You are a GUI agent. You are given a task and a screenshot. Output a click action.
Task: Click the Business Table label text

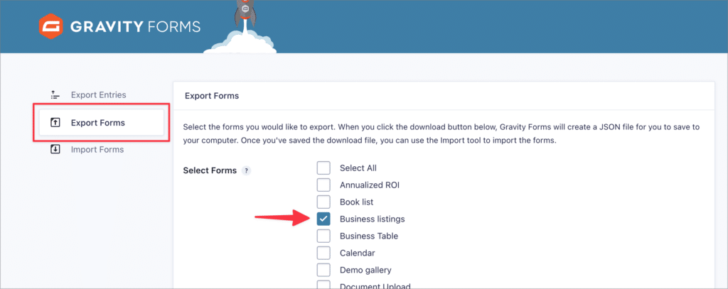(x=369, y=236)
